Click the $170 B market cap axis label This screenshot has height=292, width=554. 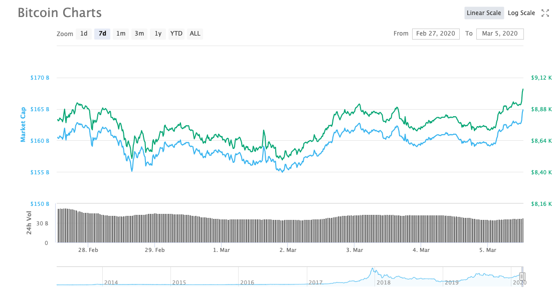coord(40,78)
